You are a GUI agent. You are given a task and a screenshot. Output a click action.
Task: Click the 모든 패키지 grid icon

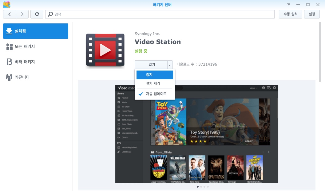tap(9, 47)
